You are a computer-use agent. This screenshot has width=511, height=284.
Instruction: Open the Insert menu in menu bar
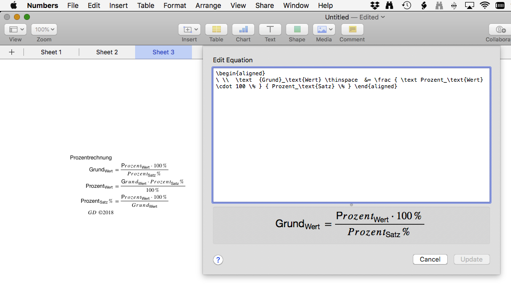[119, 5]
